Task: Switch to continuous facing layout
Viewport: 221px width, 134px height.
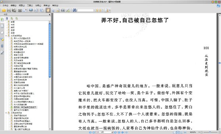Action: pyautogui.click(x=185, y=132)
